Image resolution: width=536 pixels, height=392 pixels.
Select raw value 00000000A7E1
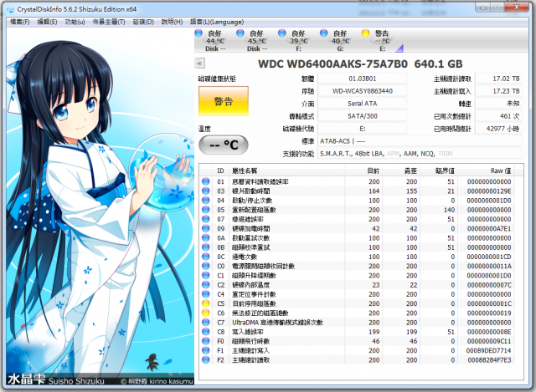point(489,228)
